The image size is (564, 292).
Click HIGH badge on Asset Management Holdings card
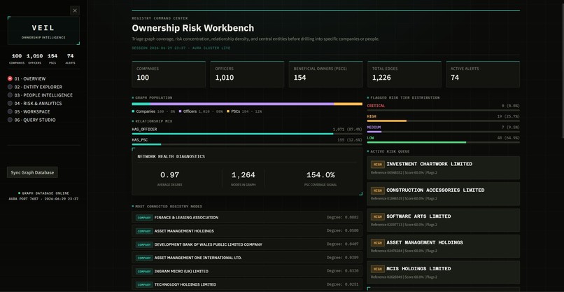click(x=378, y=243)
